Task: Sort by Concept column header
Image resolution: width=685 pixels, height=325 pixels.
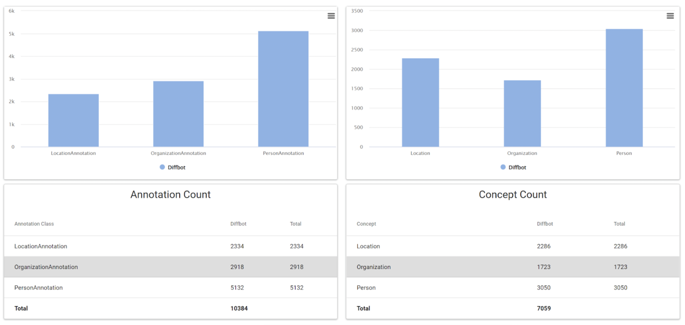Action: tap(366, 224)
